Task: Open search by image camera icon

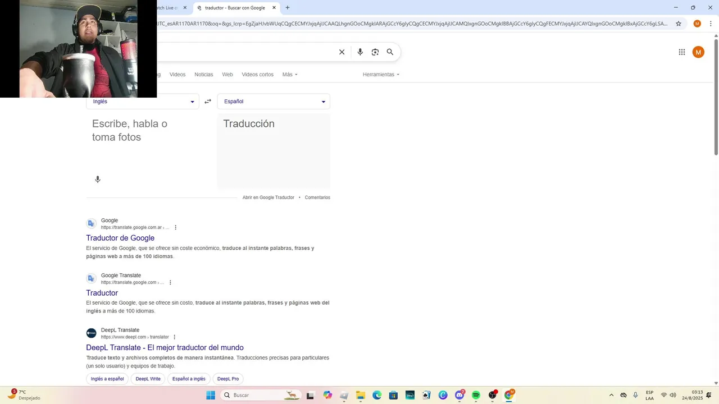Action: coord(375,52)
